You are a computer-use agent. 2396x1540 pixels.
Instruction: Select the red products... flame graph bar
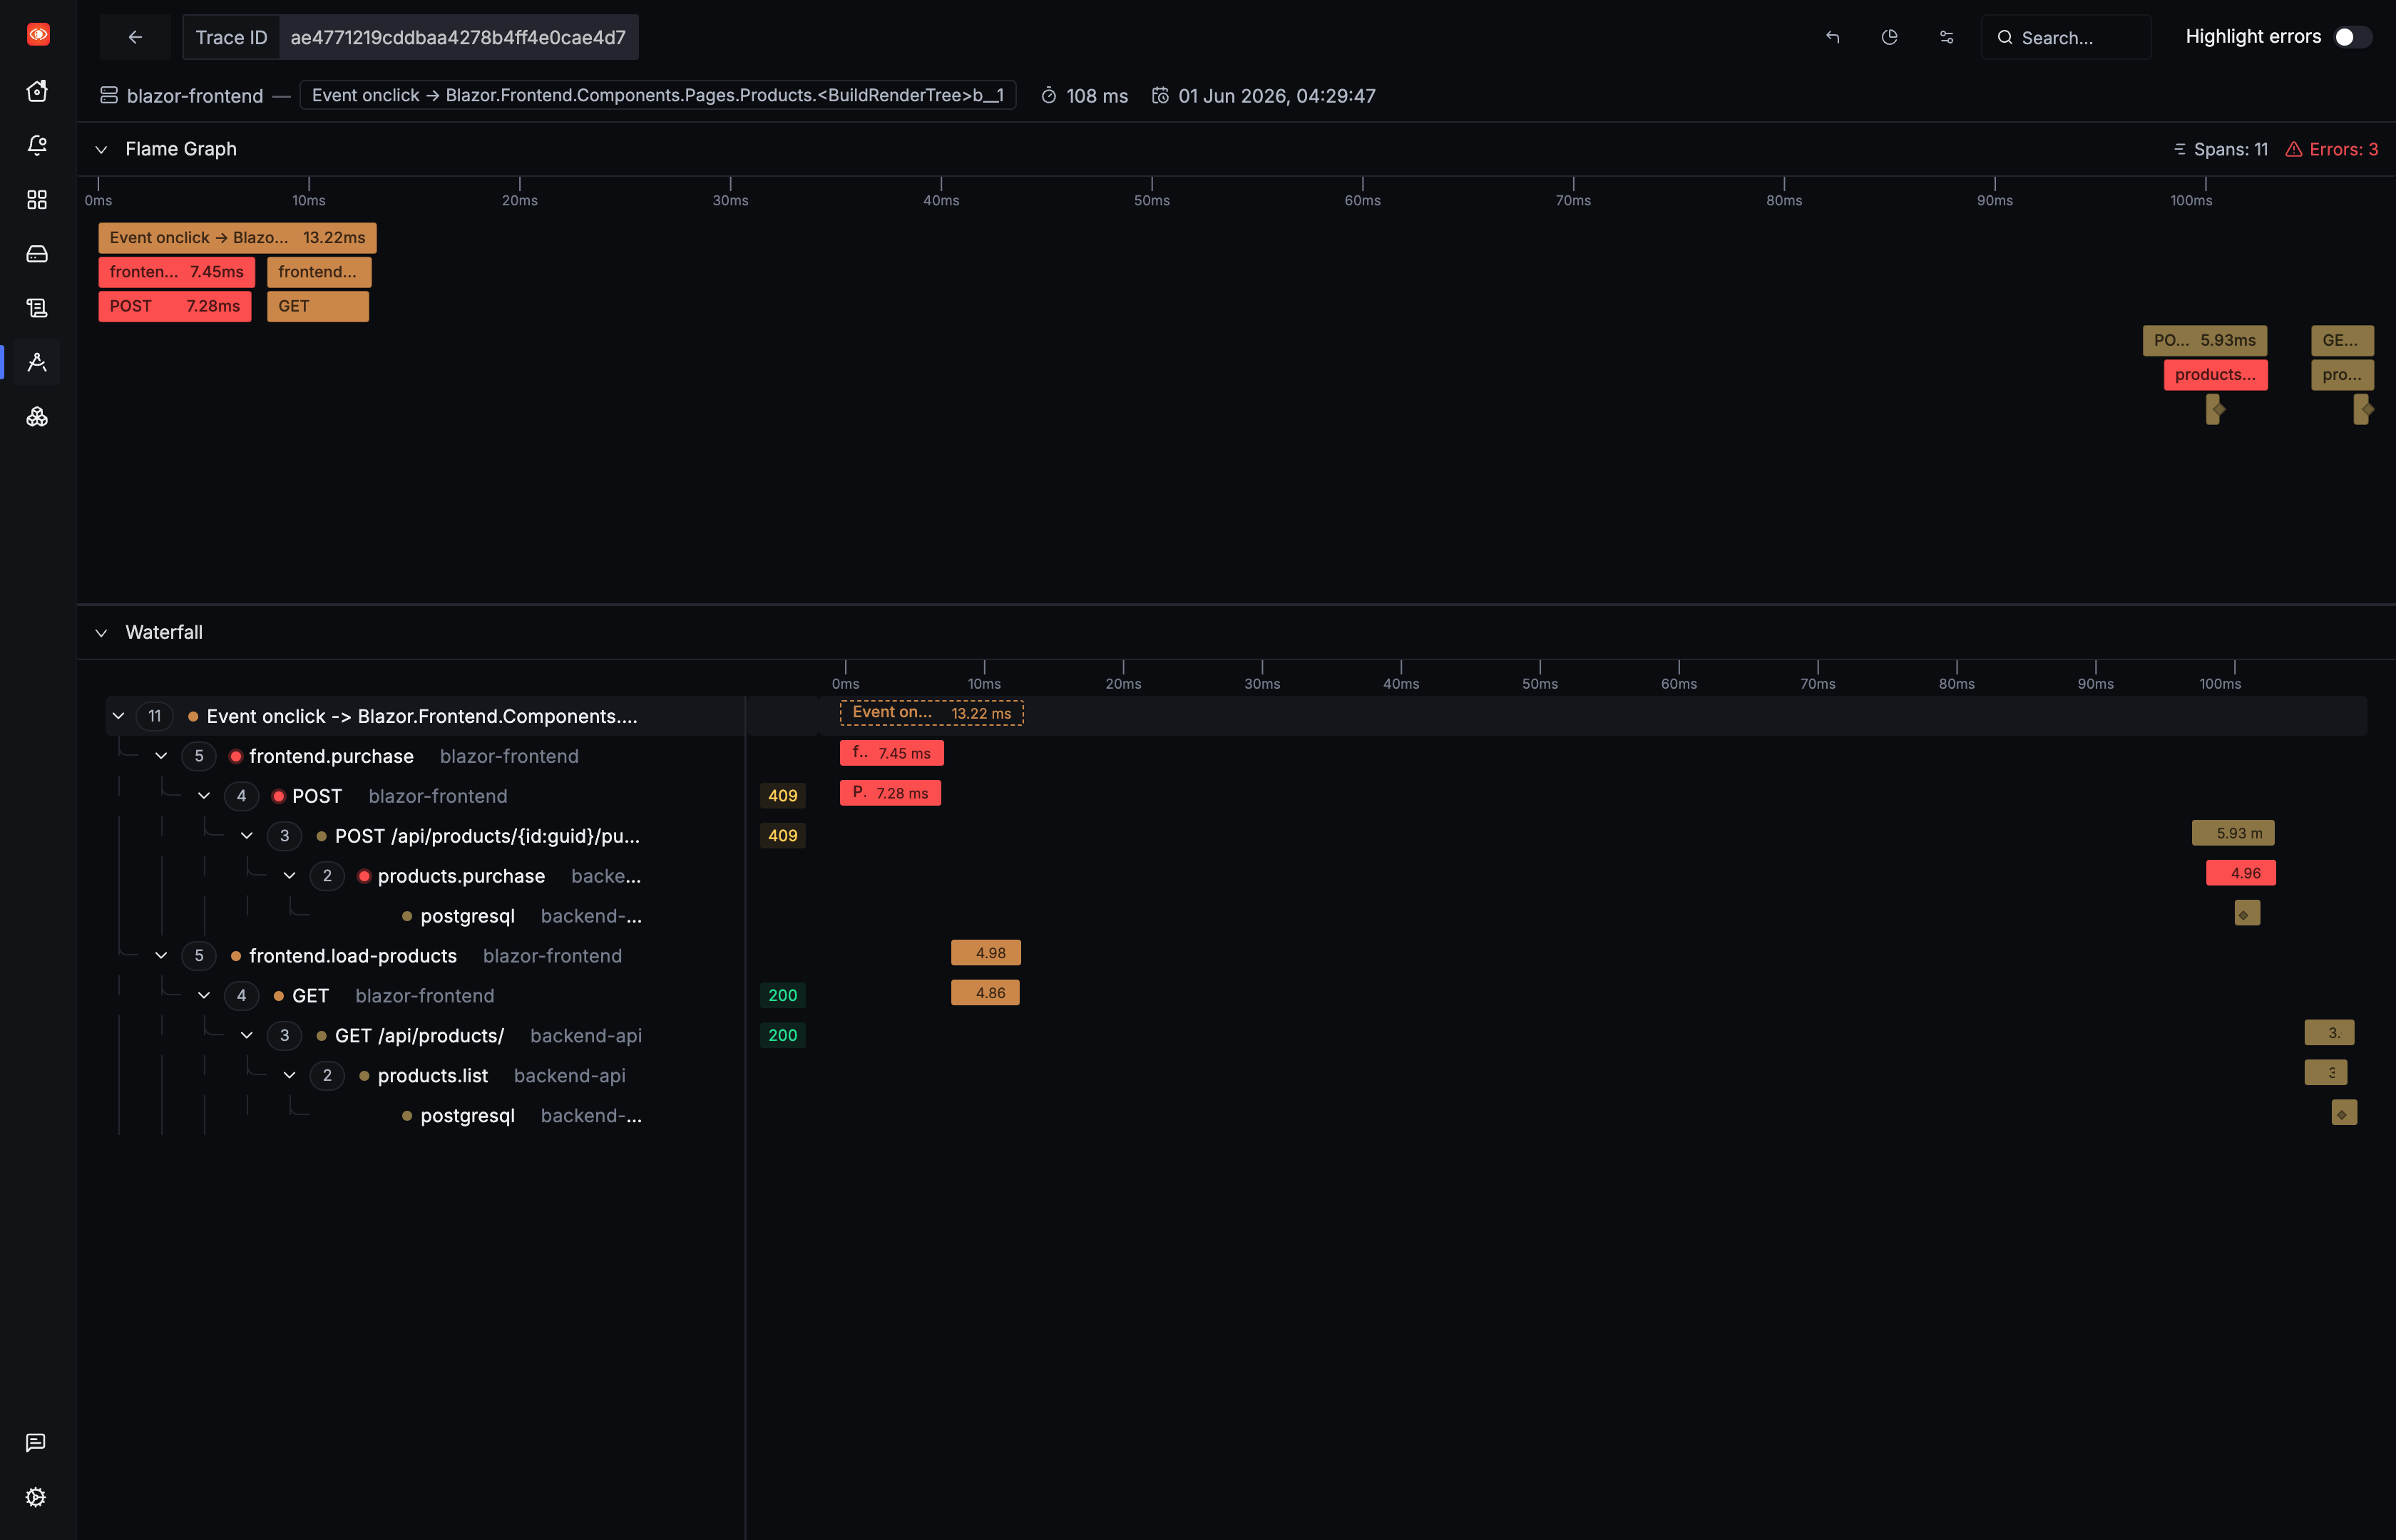tap(2215, 375)
